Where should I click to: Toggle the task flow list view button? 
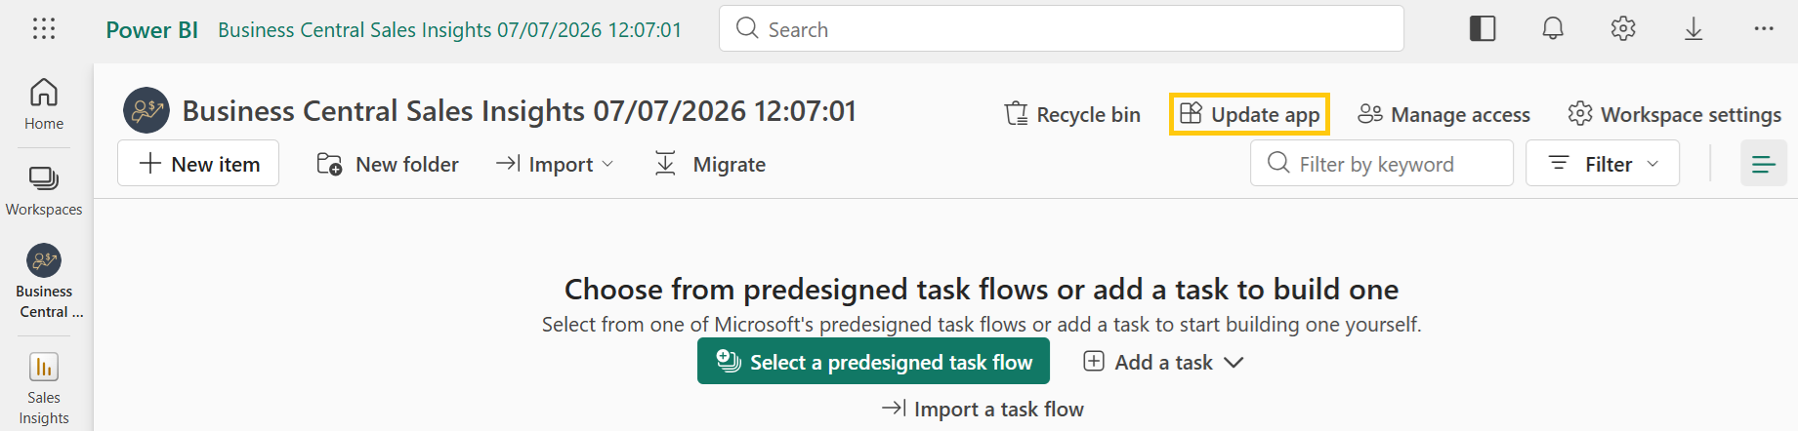pyautogui.click(x=1764, y=164)
